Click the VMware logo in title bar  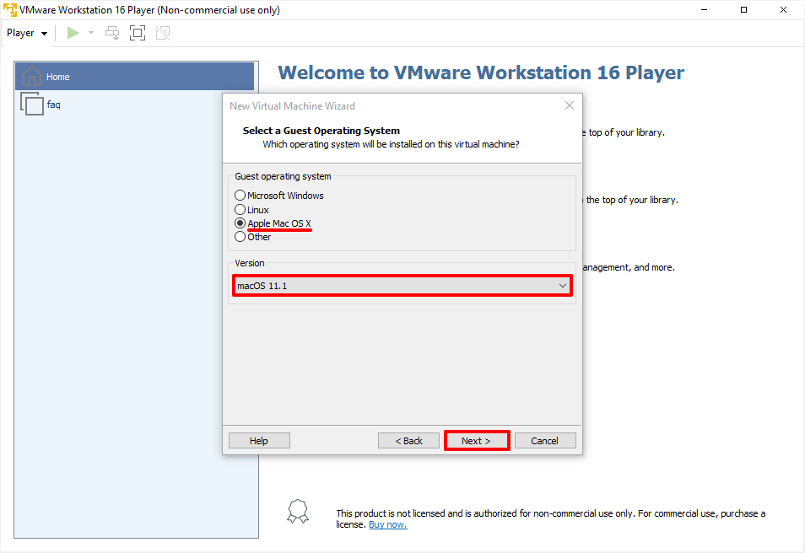tap(10, 10)
